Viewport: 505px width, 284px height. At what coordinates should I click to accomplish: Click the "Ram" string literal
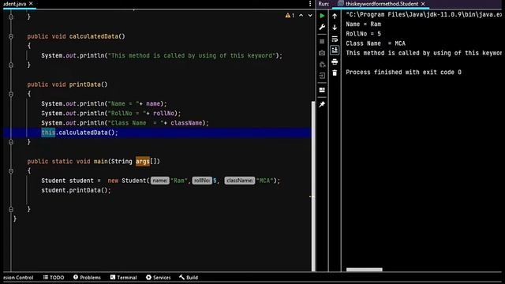coord(179,181)
